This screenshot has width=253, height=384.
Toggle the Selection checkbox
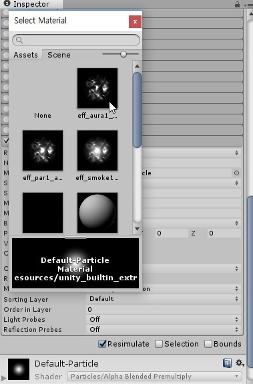click(x=159, y=344)
